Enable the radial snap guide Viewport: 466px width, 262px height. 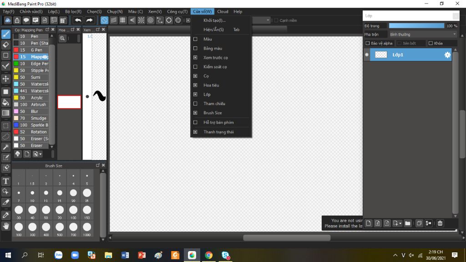point(141,20)
